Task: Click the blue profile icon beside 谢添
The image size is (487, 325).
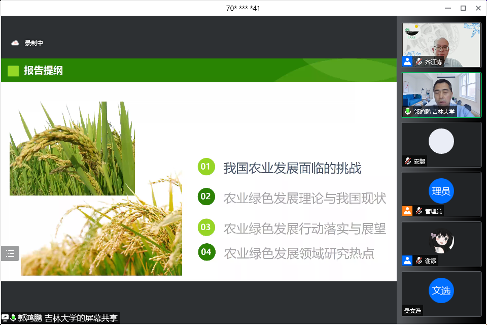Action: click(x=407, y=261)
